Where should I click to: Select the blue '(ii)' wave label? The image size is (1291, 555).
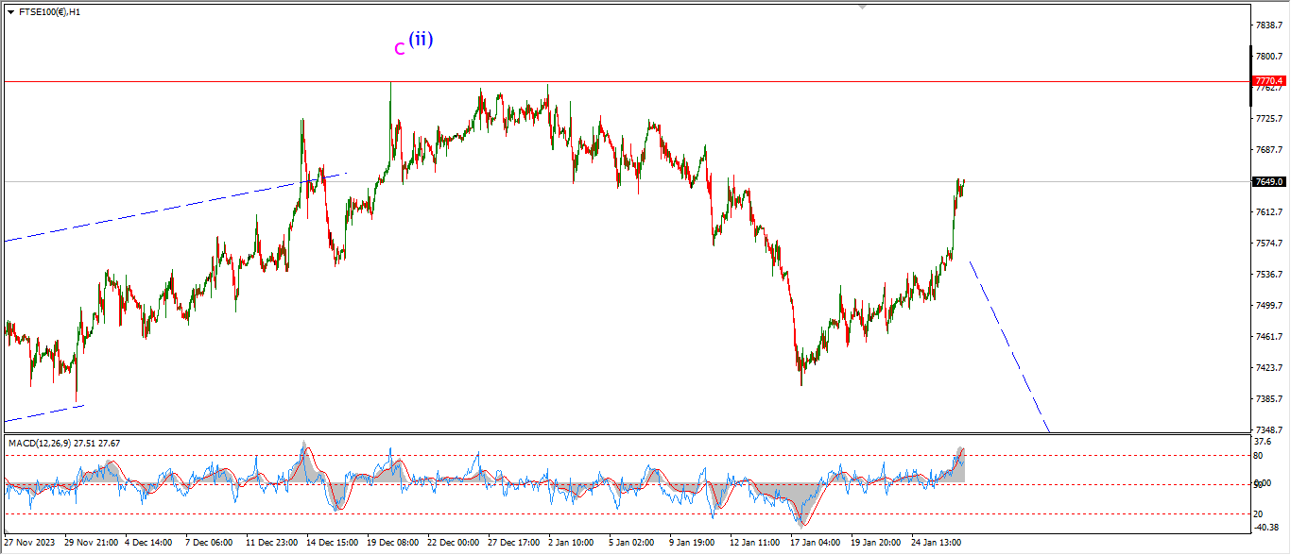coord(421,40)
